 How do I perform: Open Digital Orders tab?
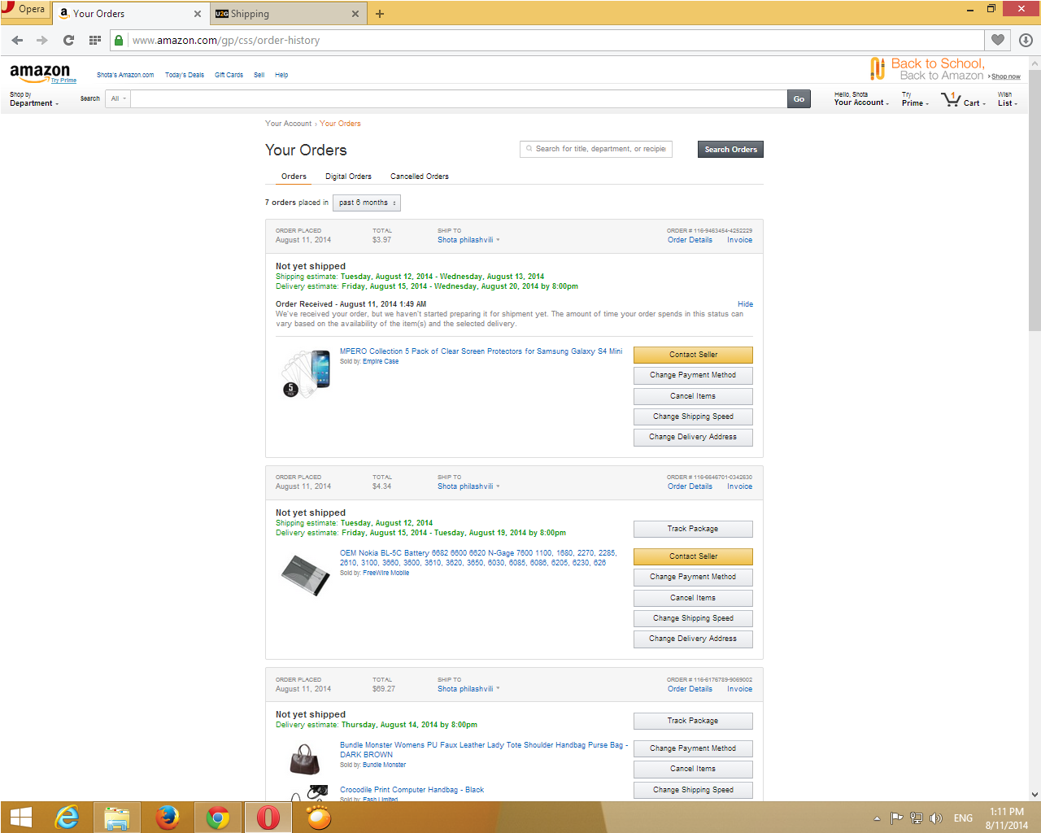pos(348,177)
